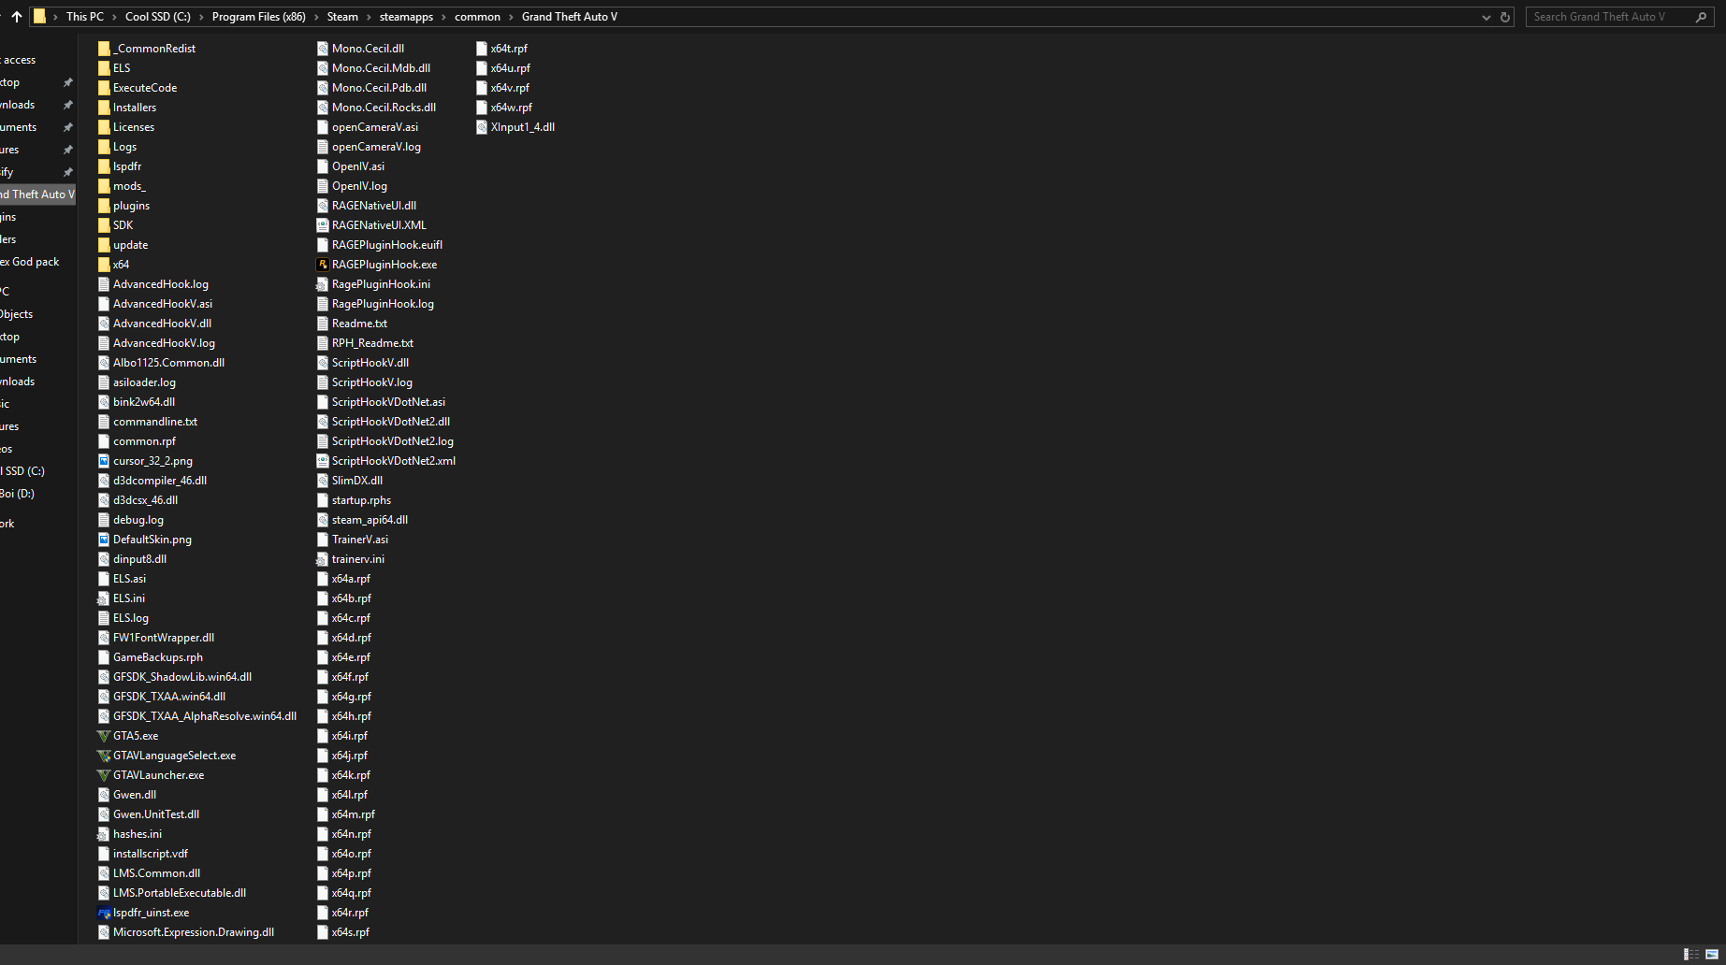Select the cursor_32_2.png image icon

click(104, 461)
